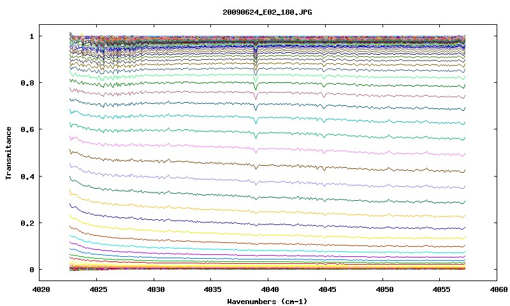This screenshot has height=306, width=510.
Task: Click the y-axis tick label 1
Action: pos(31,36)
